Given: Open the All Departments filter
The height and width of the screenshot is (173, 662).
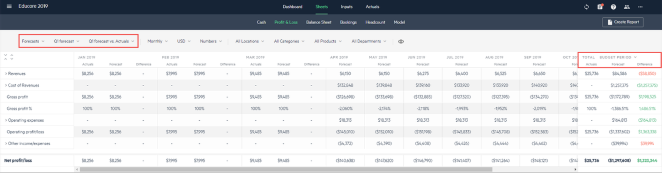Looking at the screenshot, I should tap(369, 41).
